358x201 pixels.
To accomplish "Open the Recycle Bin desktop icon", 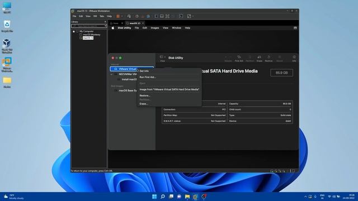I will point(7,26).
